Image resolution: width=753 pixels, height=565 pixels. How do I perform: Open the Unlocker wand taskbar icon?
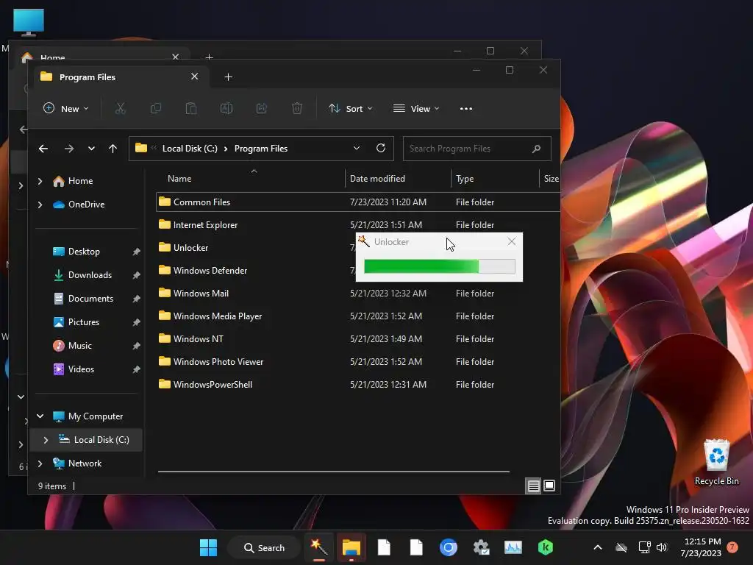pyautogui.click(x=319, y=547)
